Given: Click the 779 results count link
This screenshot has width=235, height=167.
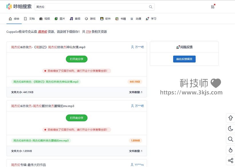Looking at the screenshot, I should pos(88,32).
